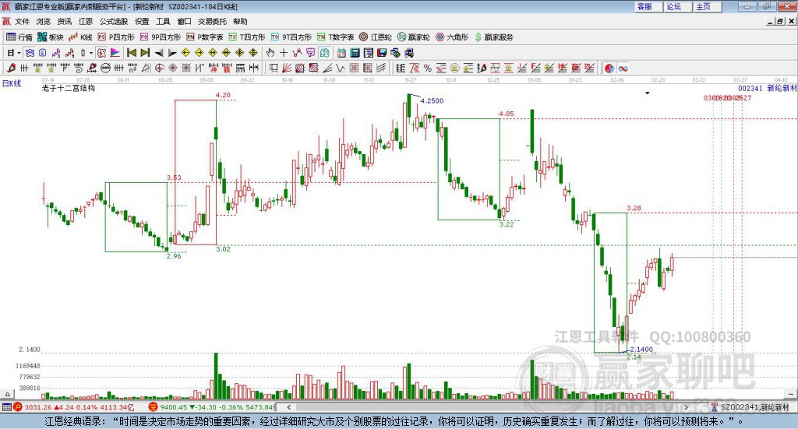Select the hand pan tool
Image resolution: width=798 pixels, height=429 pixels.
270,52
